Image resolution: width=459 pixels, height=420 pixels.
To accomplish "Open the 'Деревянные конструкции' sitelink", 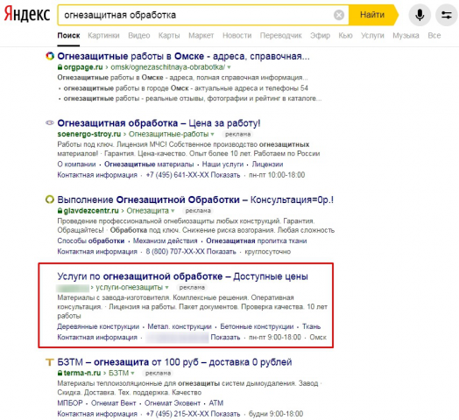I will (98, 326).
